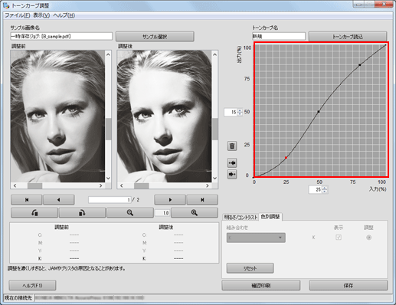The height and width of the screenshot is (305, 396).
Task: Click horizontal scrollbar thumb of 調整後 image
Action: 142,185
